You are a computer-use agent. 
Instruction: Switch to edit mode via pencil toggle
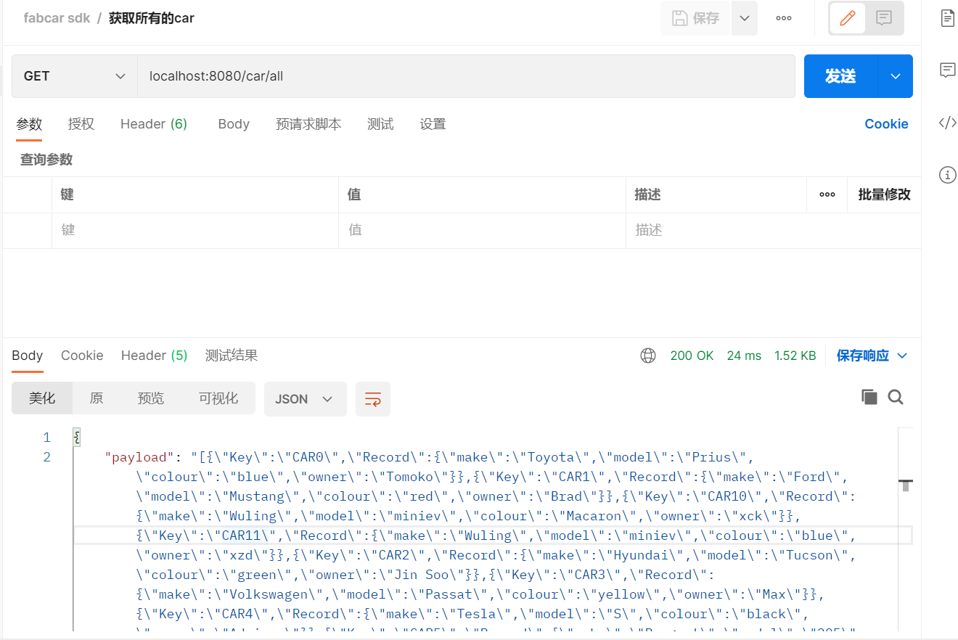848,17
